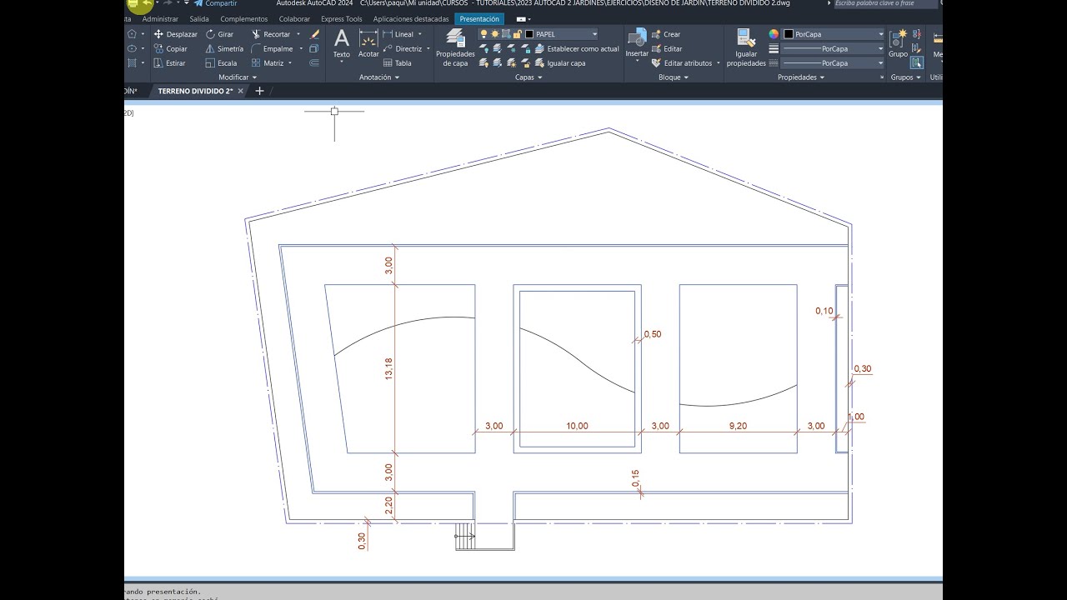Toggle group selection on/off icon
1067x600 pixels.
917,62
